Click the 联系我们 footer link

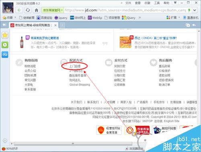point(93,102)
